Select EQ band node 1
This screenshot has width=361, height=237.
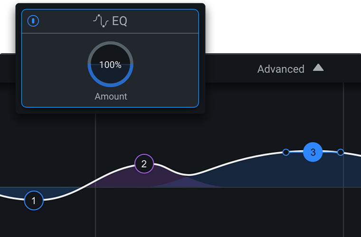pos(34,201)
